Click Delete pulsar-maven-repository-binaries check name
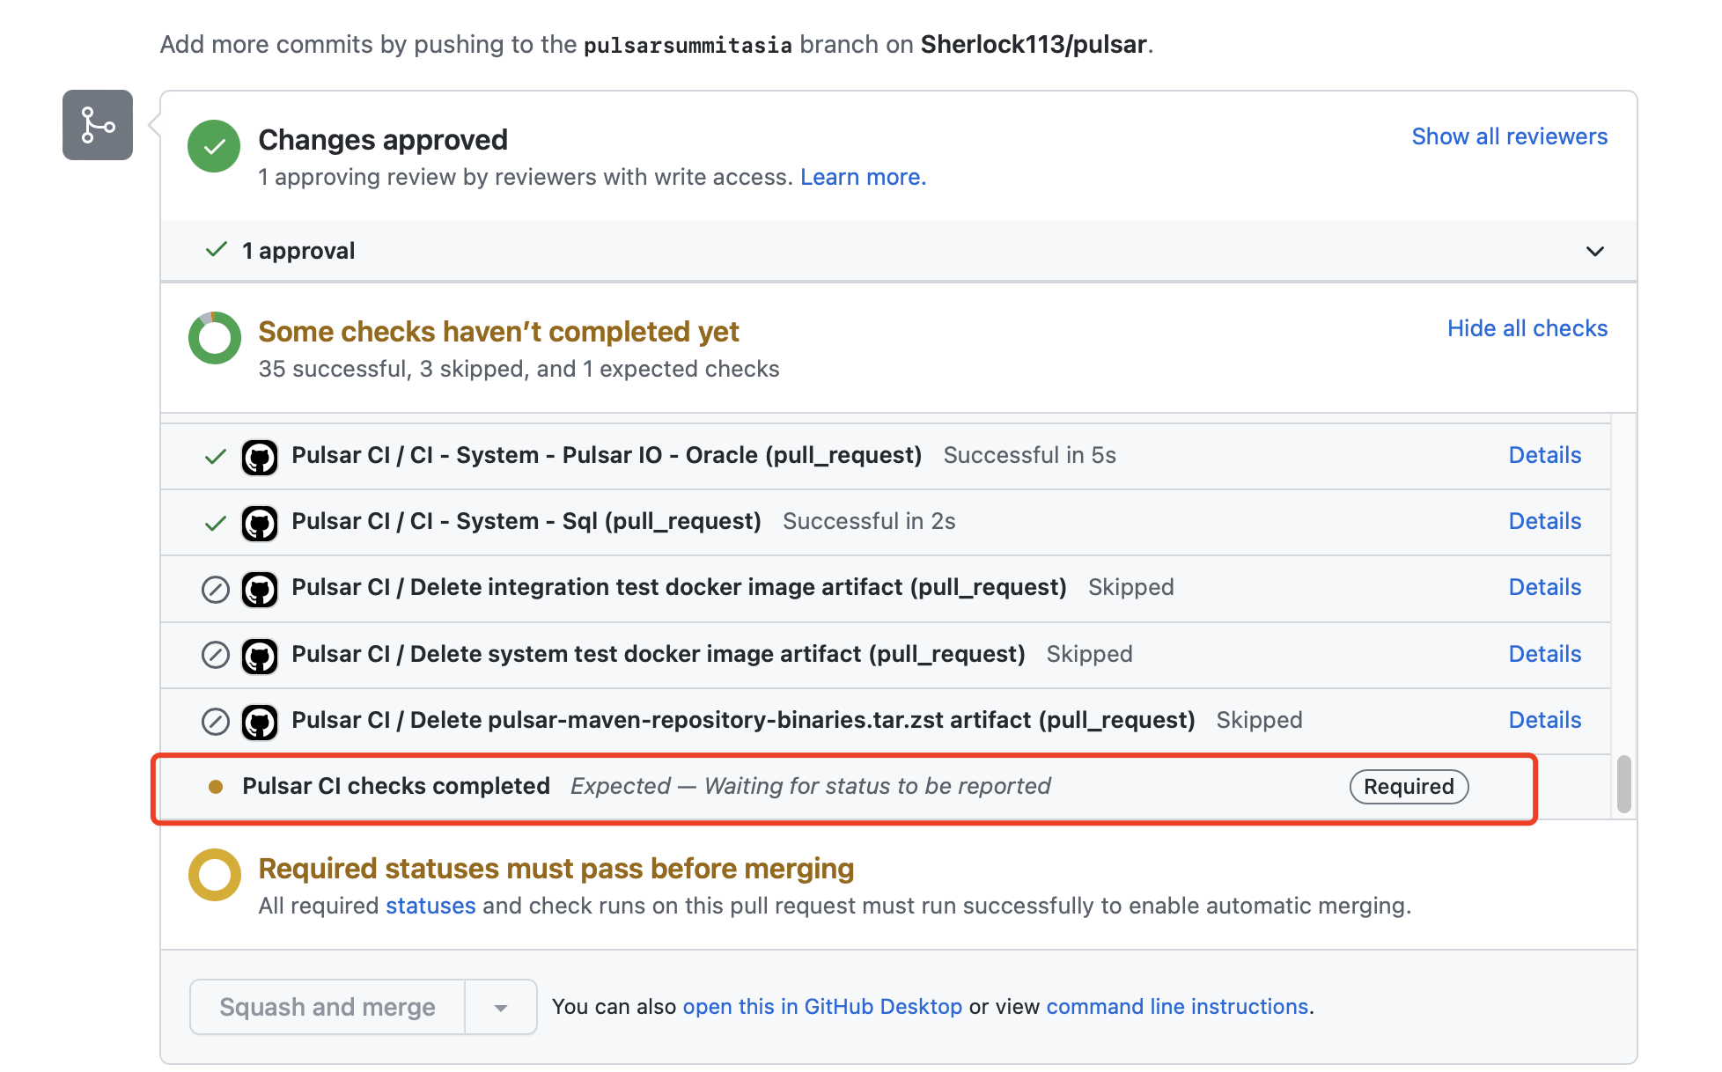Viewport: 1722px width, 1072px height. point(743,720)
